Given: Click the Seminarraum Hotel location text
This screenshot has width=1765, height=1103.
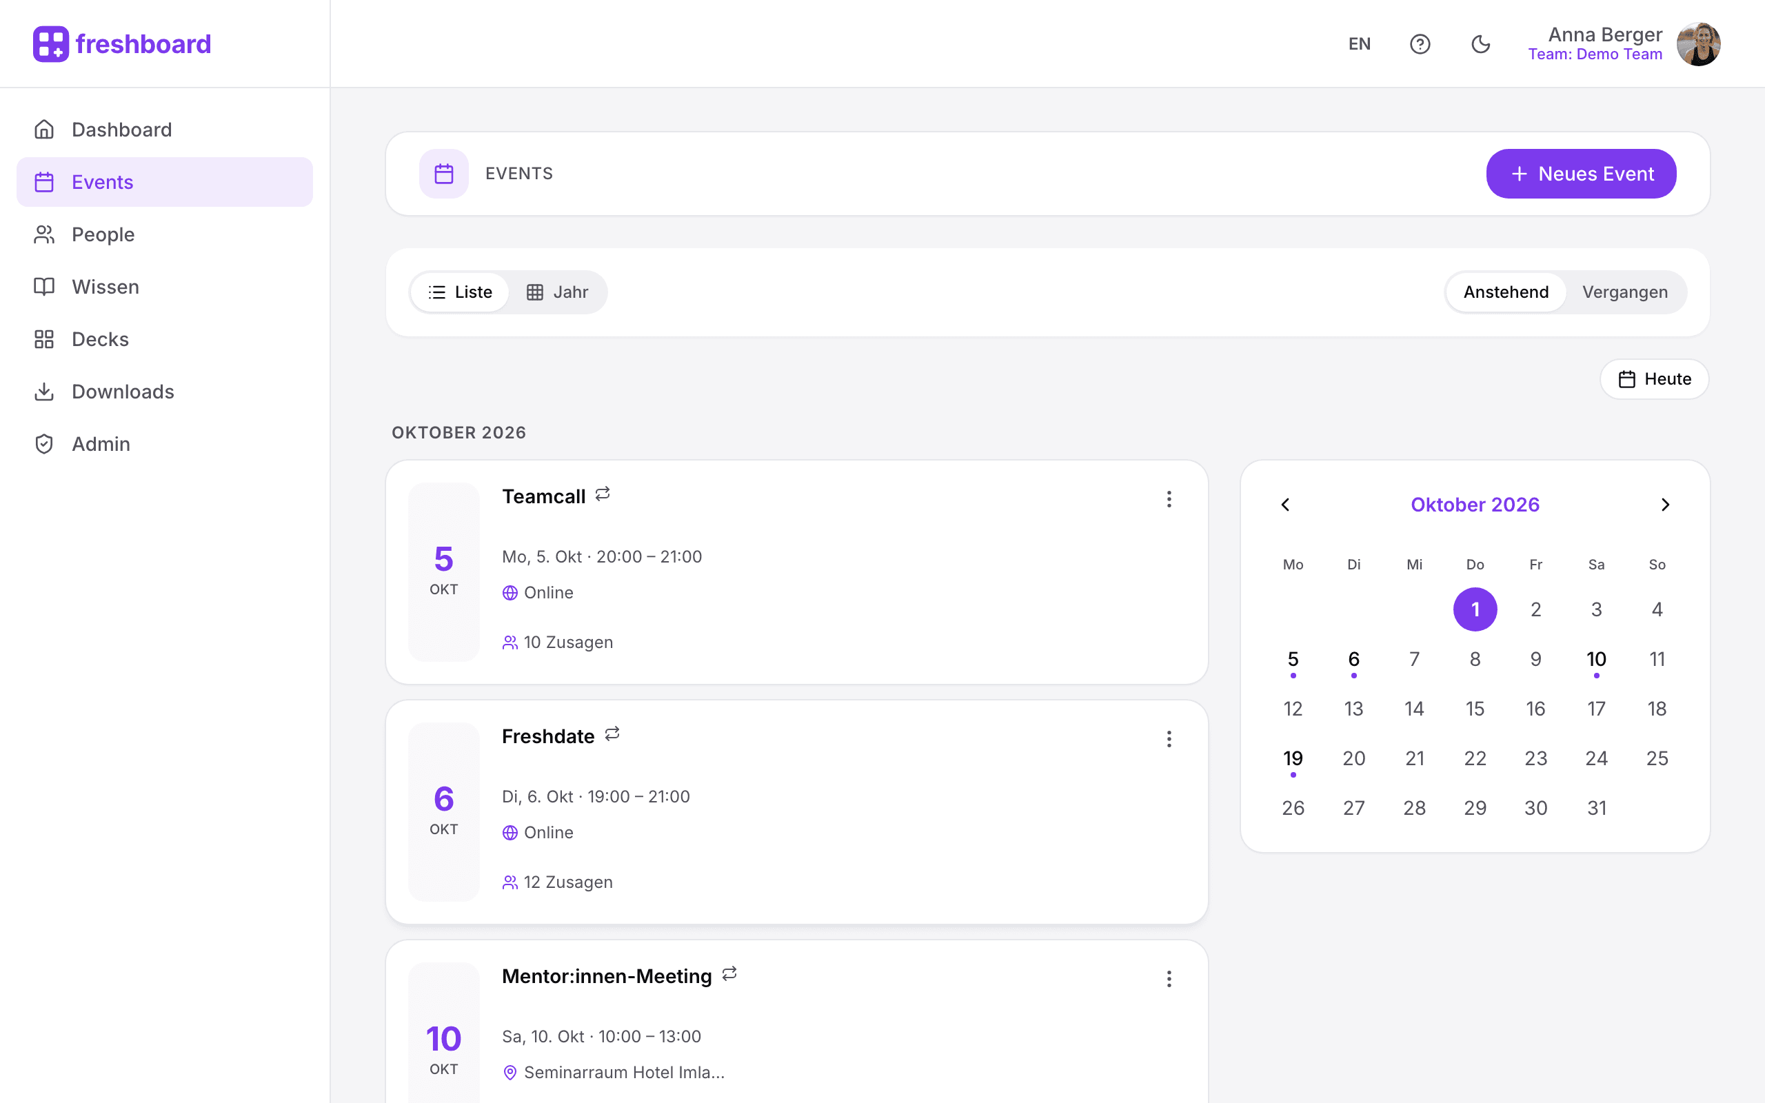Looking at the screenshot, I should point(625,1073).
